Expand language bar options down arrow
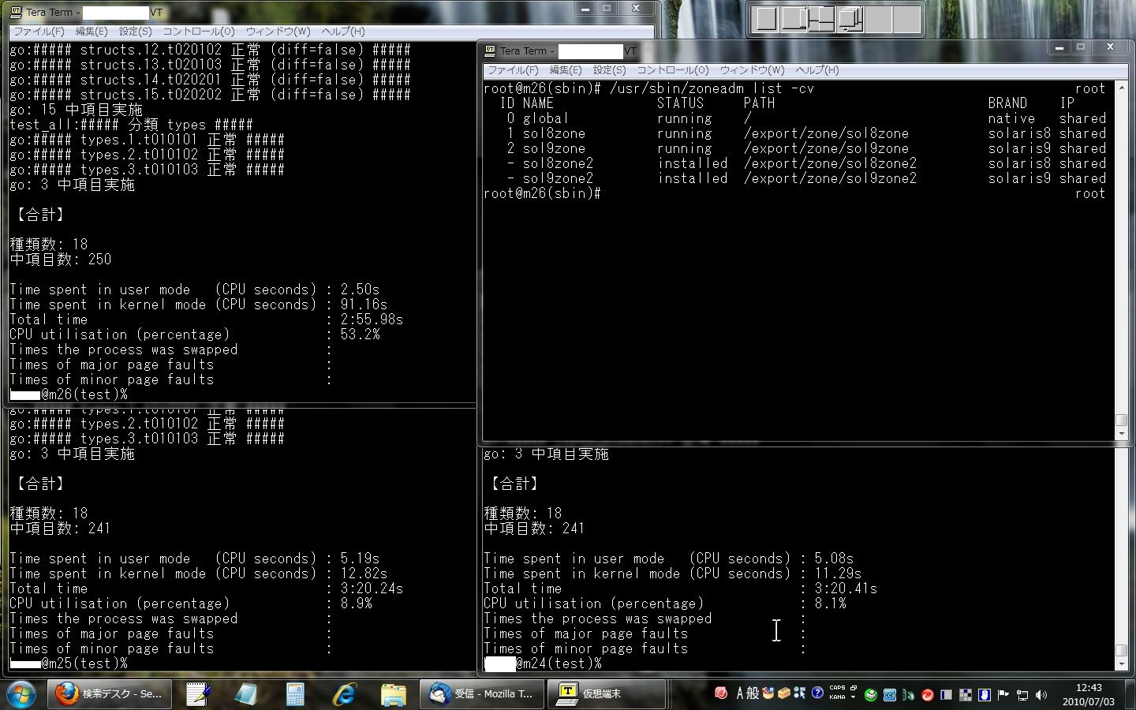The height and width of the screenshot is (710, 1136). (x=853, y=697)
